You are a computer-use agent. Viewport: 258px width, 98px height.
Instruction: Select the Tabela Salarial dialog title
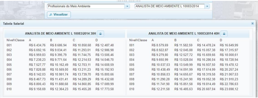tap(14, 24)
